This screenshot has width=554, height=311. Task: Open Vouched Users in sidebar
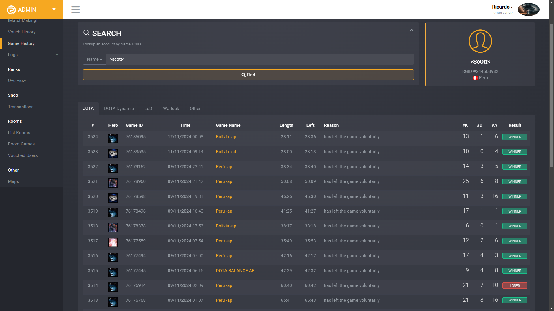(x=23, y=155)
